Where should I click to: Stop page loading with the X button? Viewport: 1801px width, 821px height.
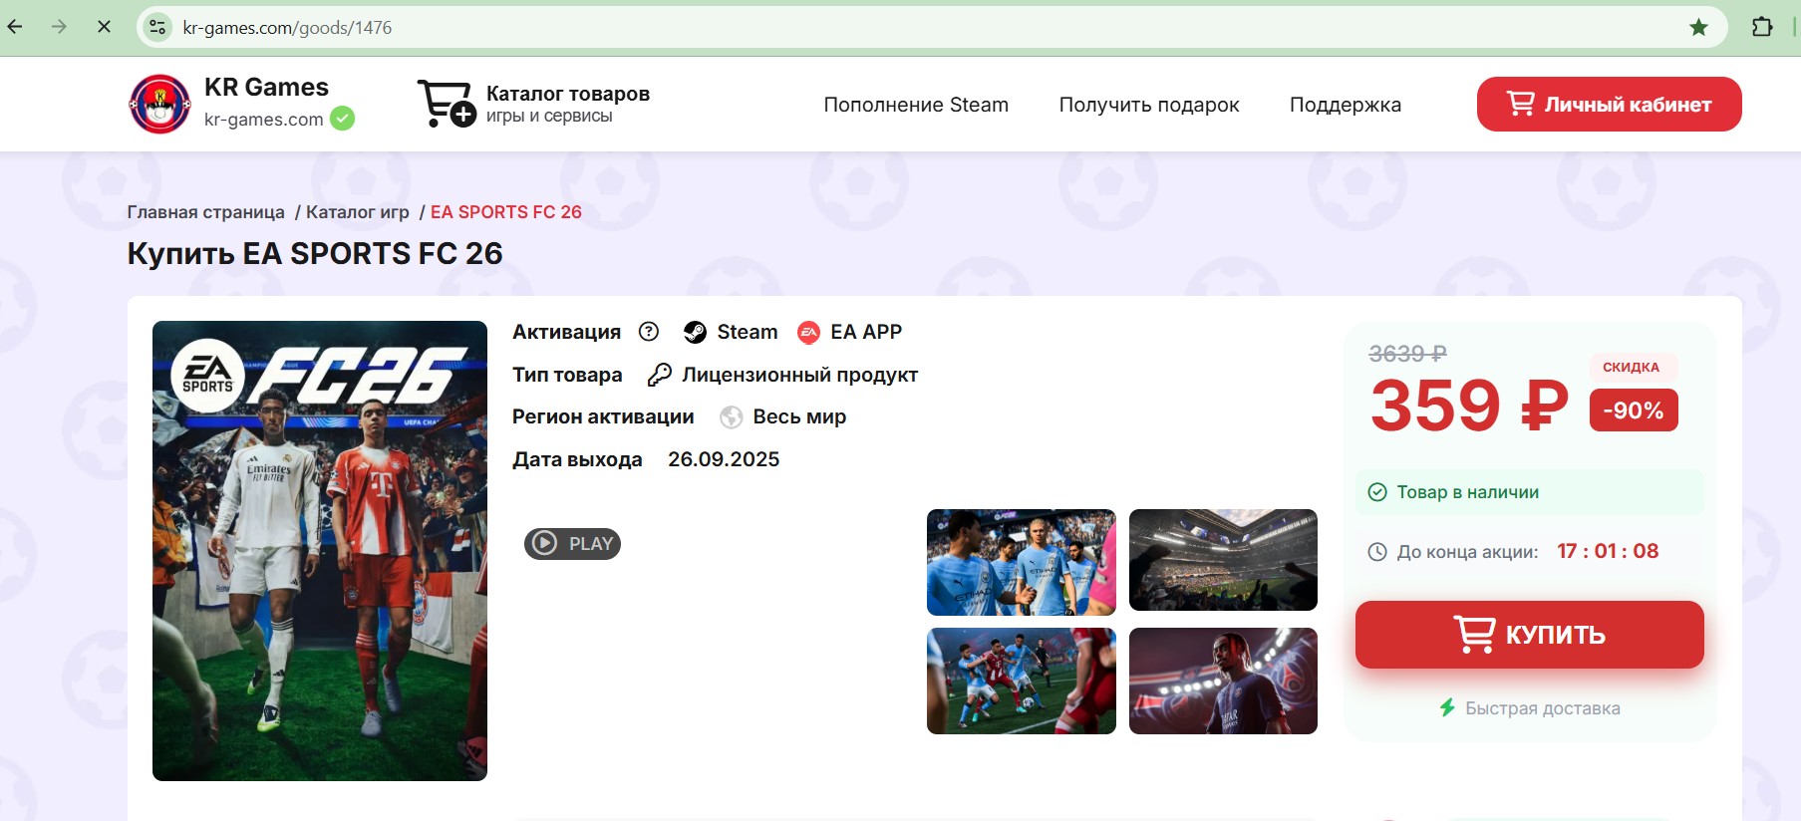[x=104, y=27]
